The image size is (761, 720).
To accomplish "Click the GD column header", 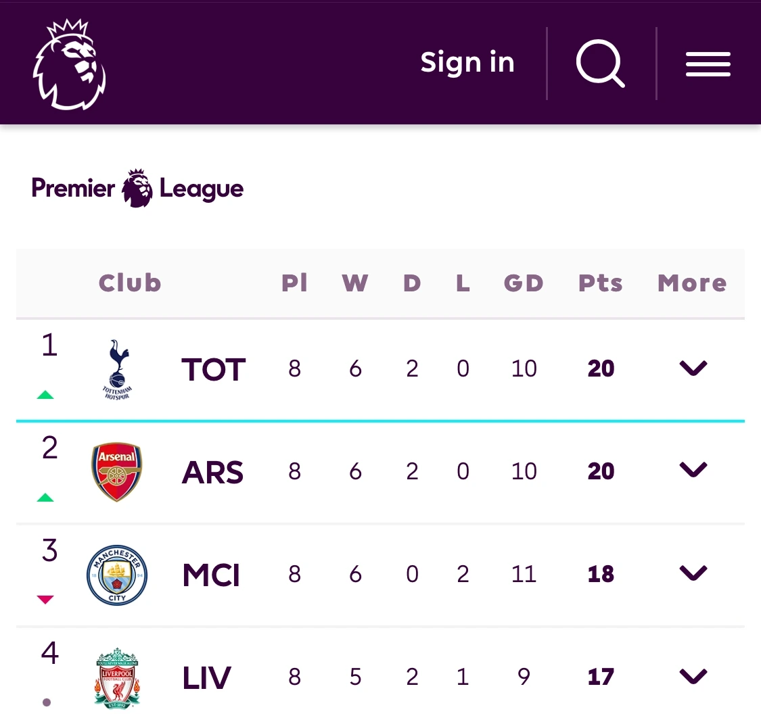I will click(x=524, y=283).
